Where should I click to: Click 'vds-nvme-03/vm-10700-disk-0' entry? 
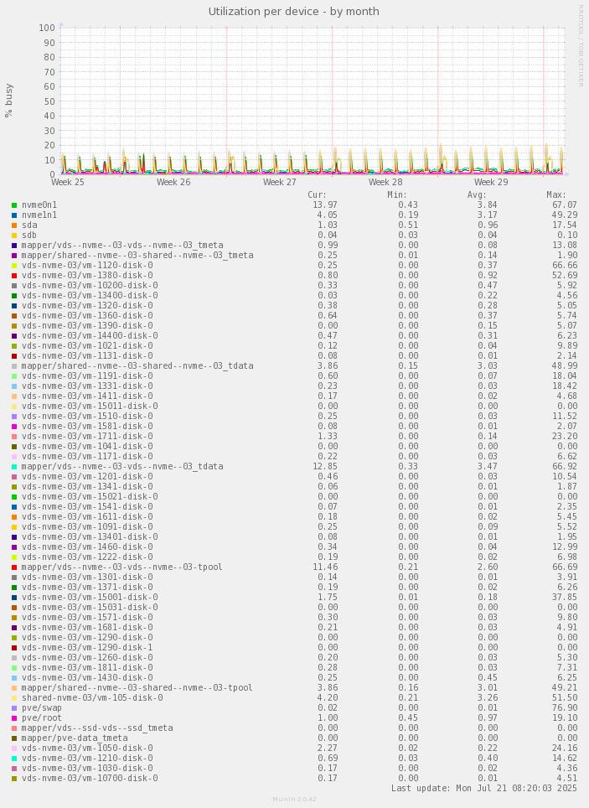[x=90, y=778]
